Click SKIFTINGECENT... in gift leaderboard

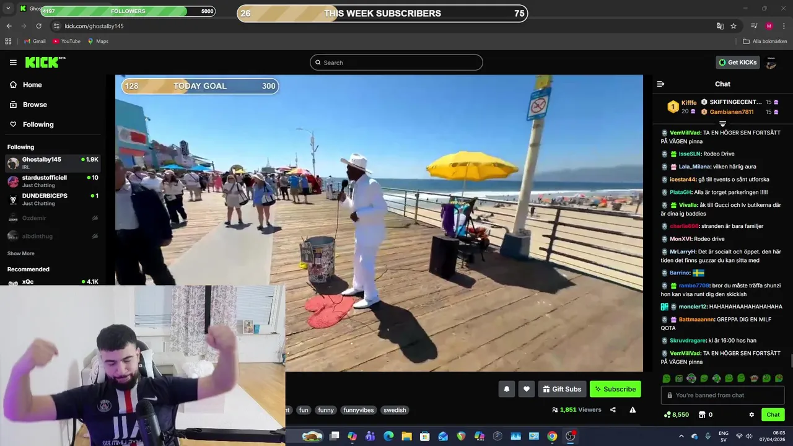tap(735, 102)
